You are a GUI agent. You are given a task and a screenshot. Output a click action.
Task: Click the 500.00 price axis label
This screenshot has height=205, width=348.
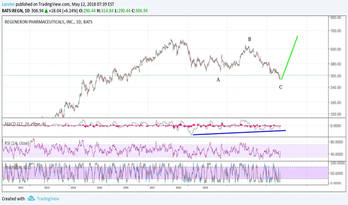point(336,49)
